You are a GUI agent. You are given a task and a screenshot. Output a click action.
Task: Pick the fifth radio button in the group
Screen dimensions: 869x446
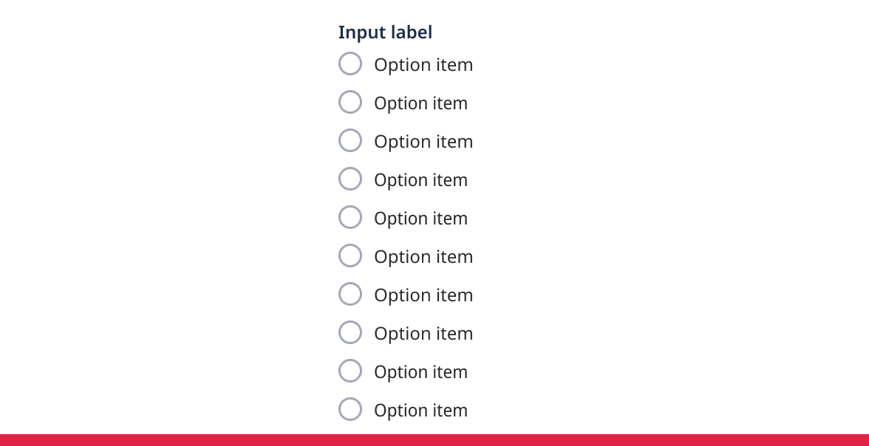click(350, 217)
